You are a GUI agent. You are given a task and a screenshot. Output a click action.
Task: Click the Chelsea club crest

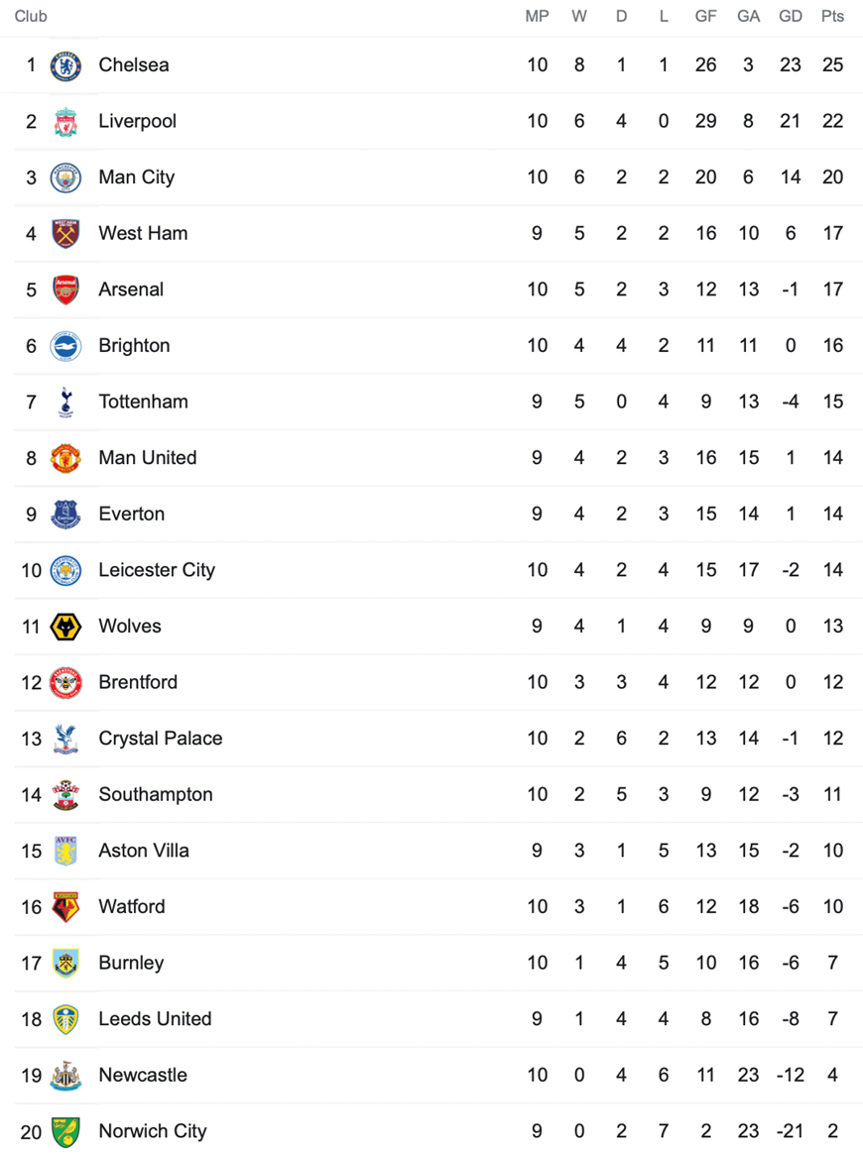65,65
